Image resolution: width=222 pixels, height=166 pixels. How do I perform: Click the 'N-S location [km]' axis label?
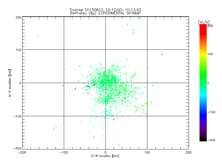point(10,83)
